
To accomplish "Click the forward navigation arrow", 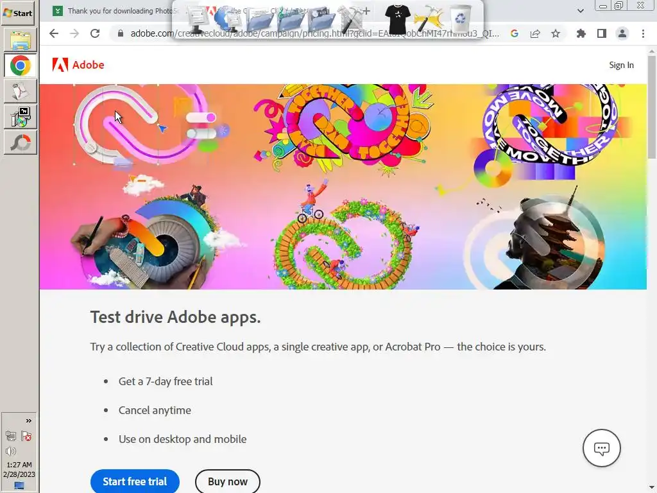I will click(74, 33).
